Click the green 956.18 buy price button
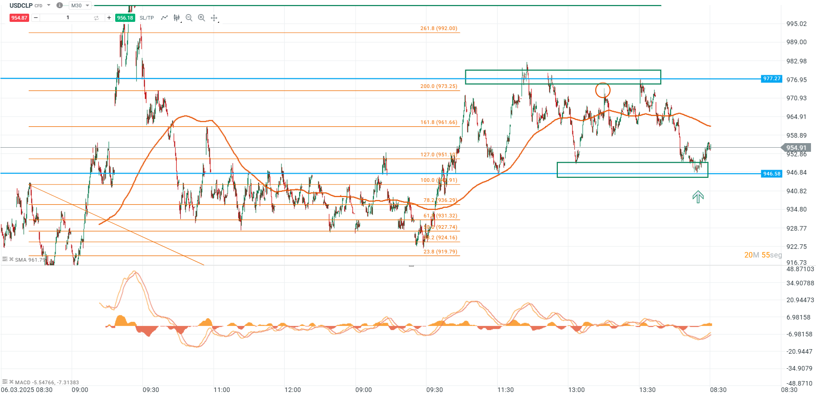The image size is (816, 397). 125,18
